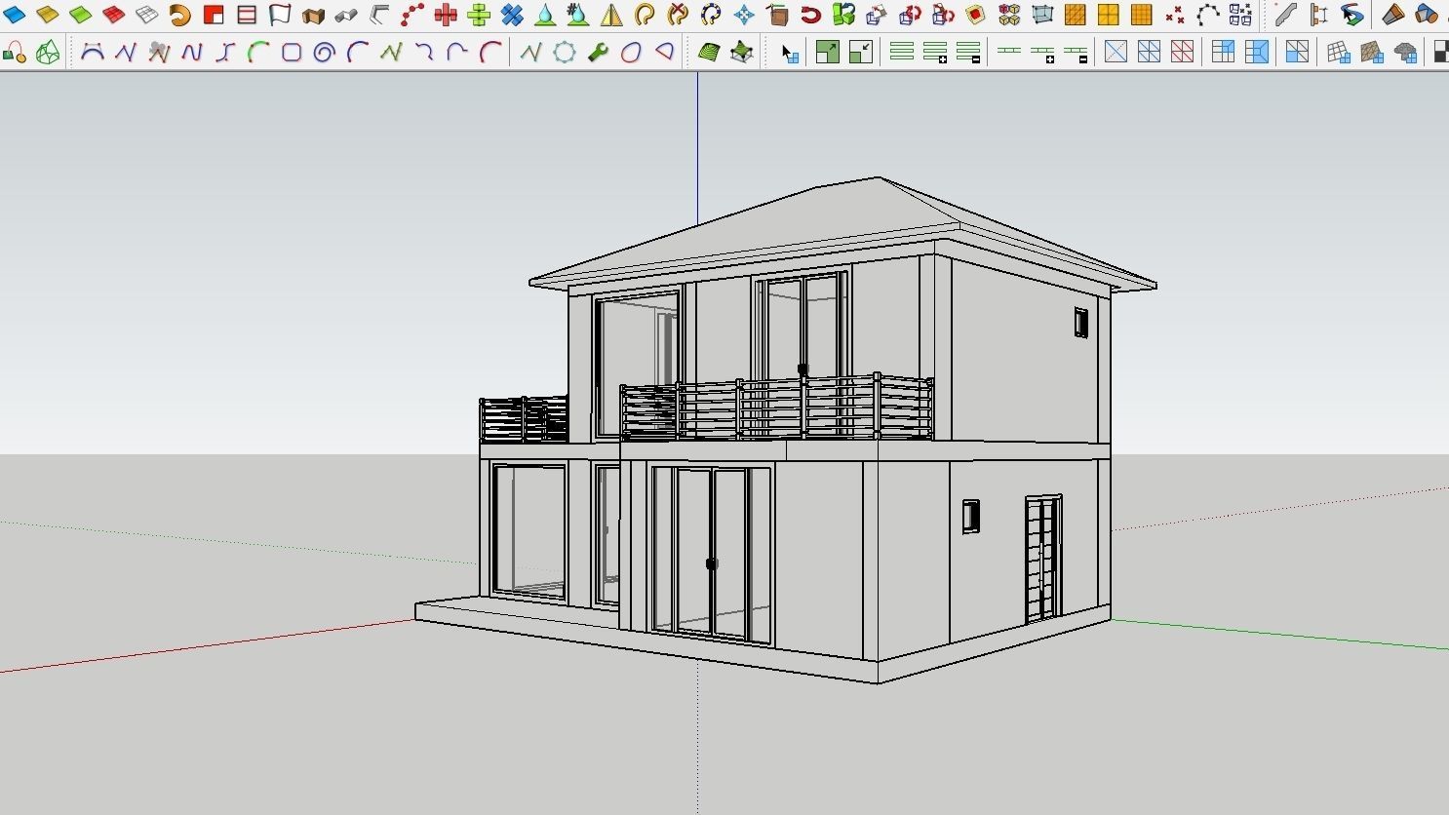Click the green contoured terrain surface icon
1449x815 pixels.
709,53
